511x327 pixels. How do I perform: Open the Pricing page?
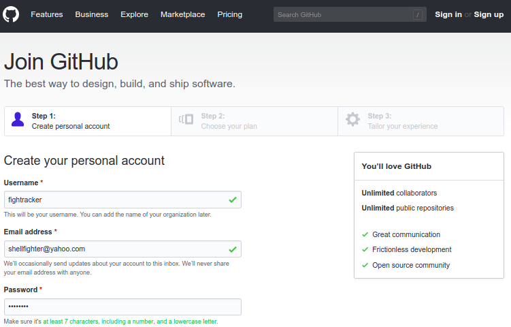[x=230, y=14]
